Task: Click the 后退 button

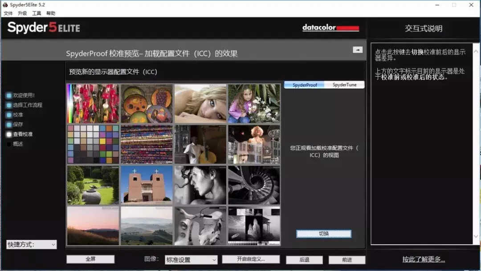Action: 304,260
